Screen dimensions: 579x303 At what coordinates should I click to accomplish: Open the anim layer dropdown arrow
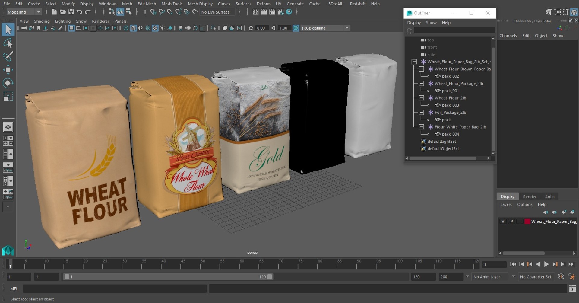(x=467, y=276)
